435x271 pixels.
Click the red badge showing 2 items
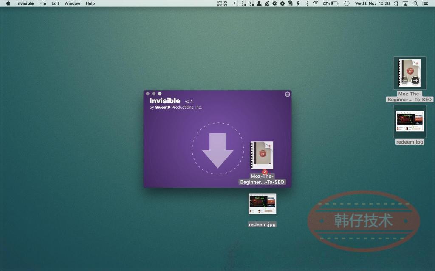click(264, 172)
